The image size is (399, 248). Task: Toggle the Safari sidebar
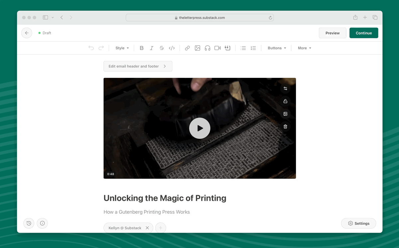point(46,18)
